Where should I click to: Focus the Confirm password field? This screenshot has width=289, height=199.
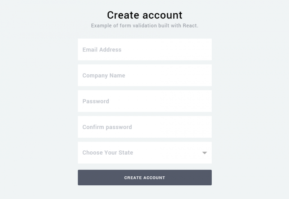coord(144,127)
